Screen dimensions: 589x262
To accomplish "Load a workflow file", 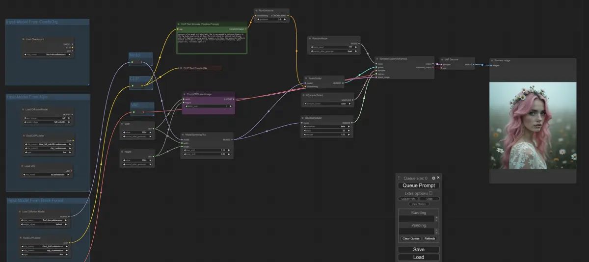I will [419, 257].
